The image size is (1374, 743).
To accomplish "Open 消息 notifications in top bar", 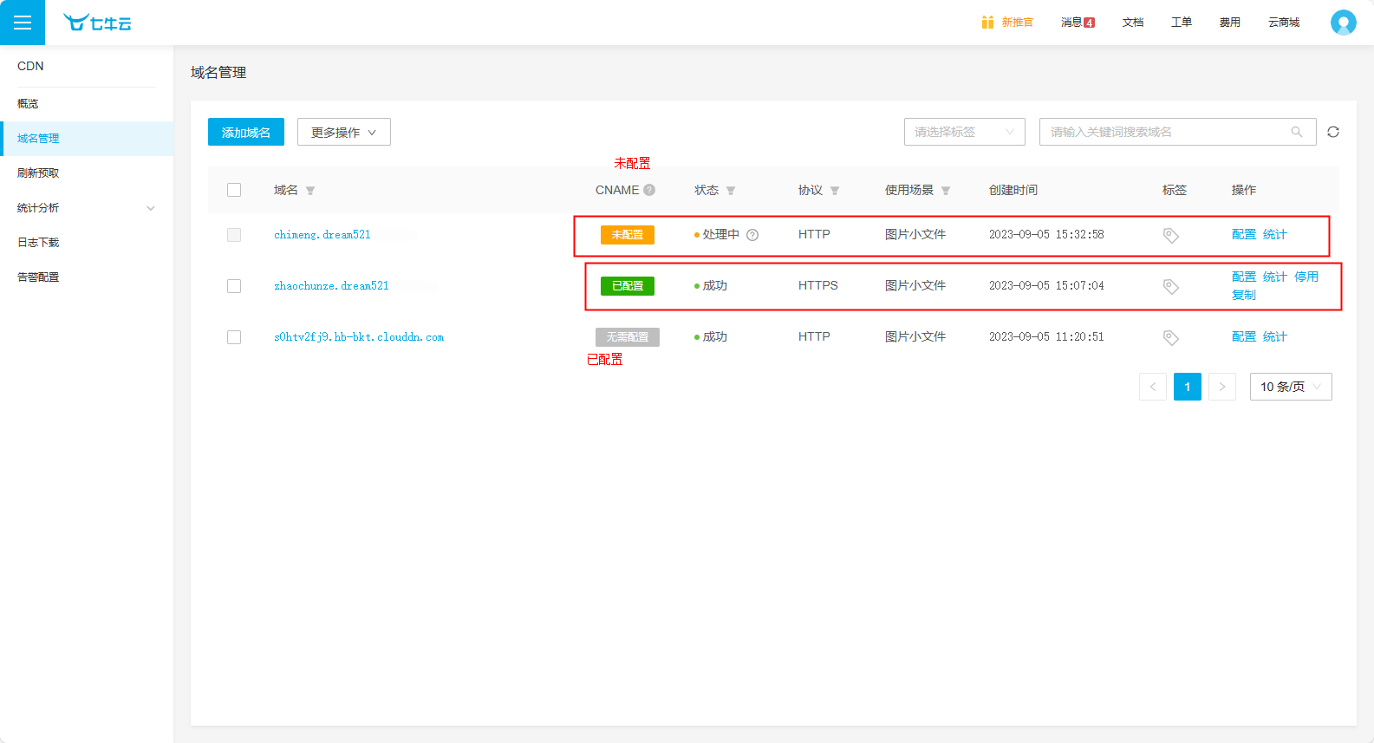I will (1078, 23).
